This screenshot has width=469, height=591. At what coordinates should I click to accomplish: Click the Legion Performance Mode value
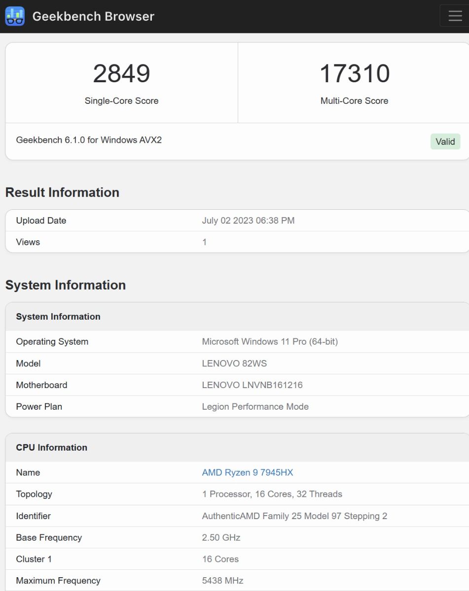(x=255, y=406)
